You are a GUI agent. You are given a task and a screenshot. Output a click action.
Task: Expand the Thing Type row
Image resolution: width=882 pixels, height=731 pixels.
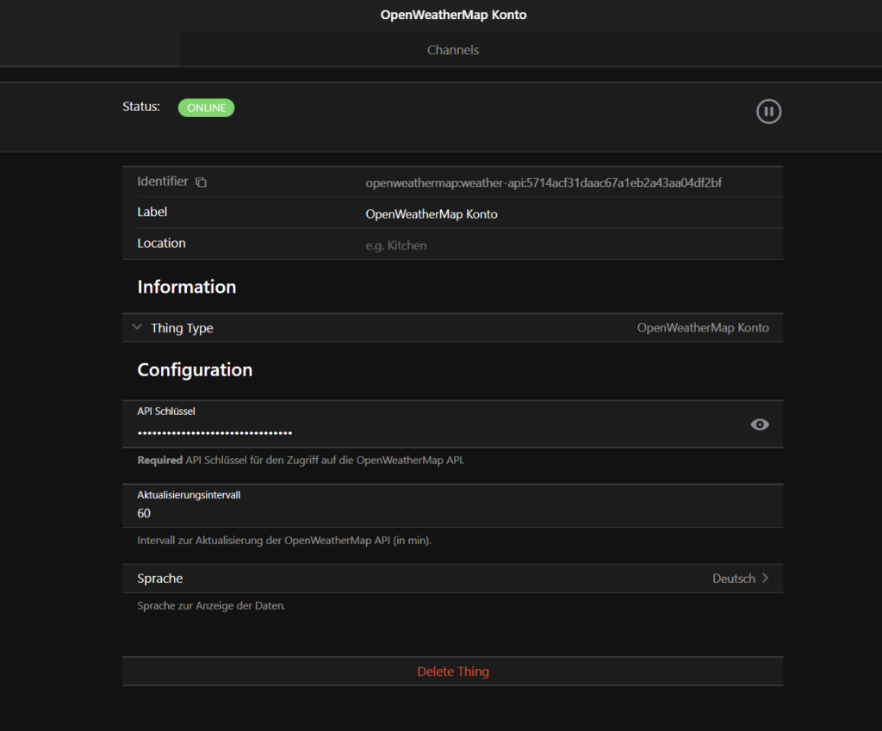point(453,328)
